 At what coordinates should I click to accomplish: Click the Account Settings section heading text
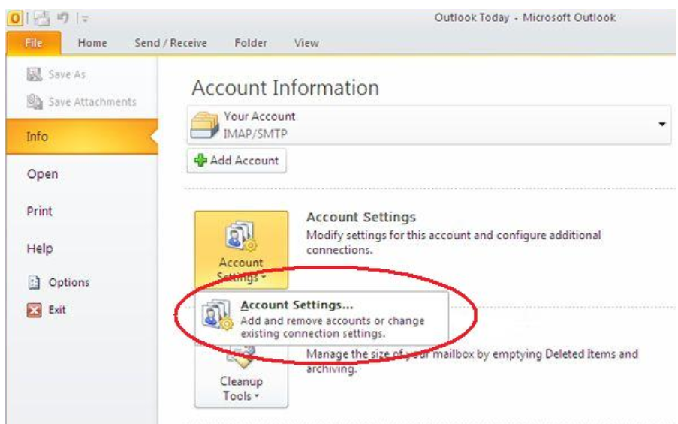(x=361, y=217)
